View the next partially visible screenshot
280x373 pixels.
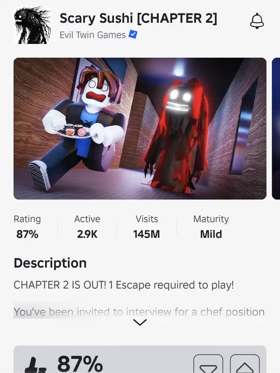pos(276,129)
